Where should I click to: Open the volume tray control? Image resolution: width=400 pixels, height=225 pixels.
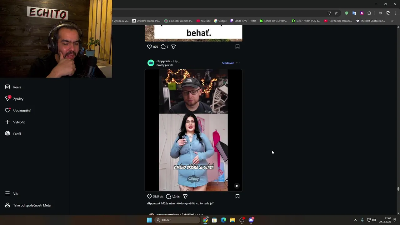[x=374, y=220]
